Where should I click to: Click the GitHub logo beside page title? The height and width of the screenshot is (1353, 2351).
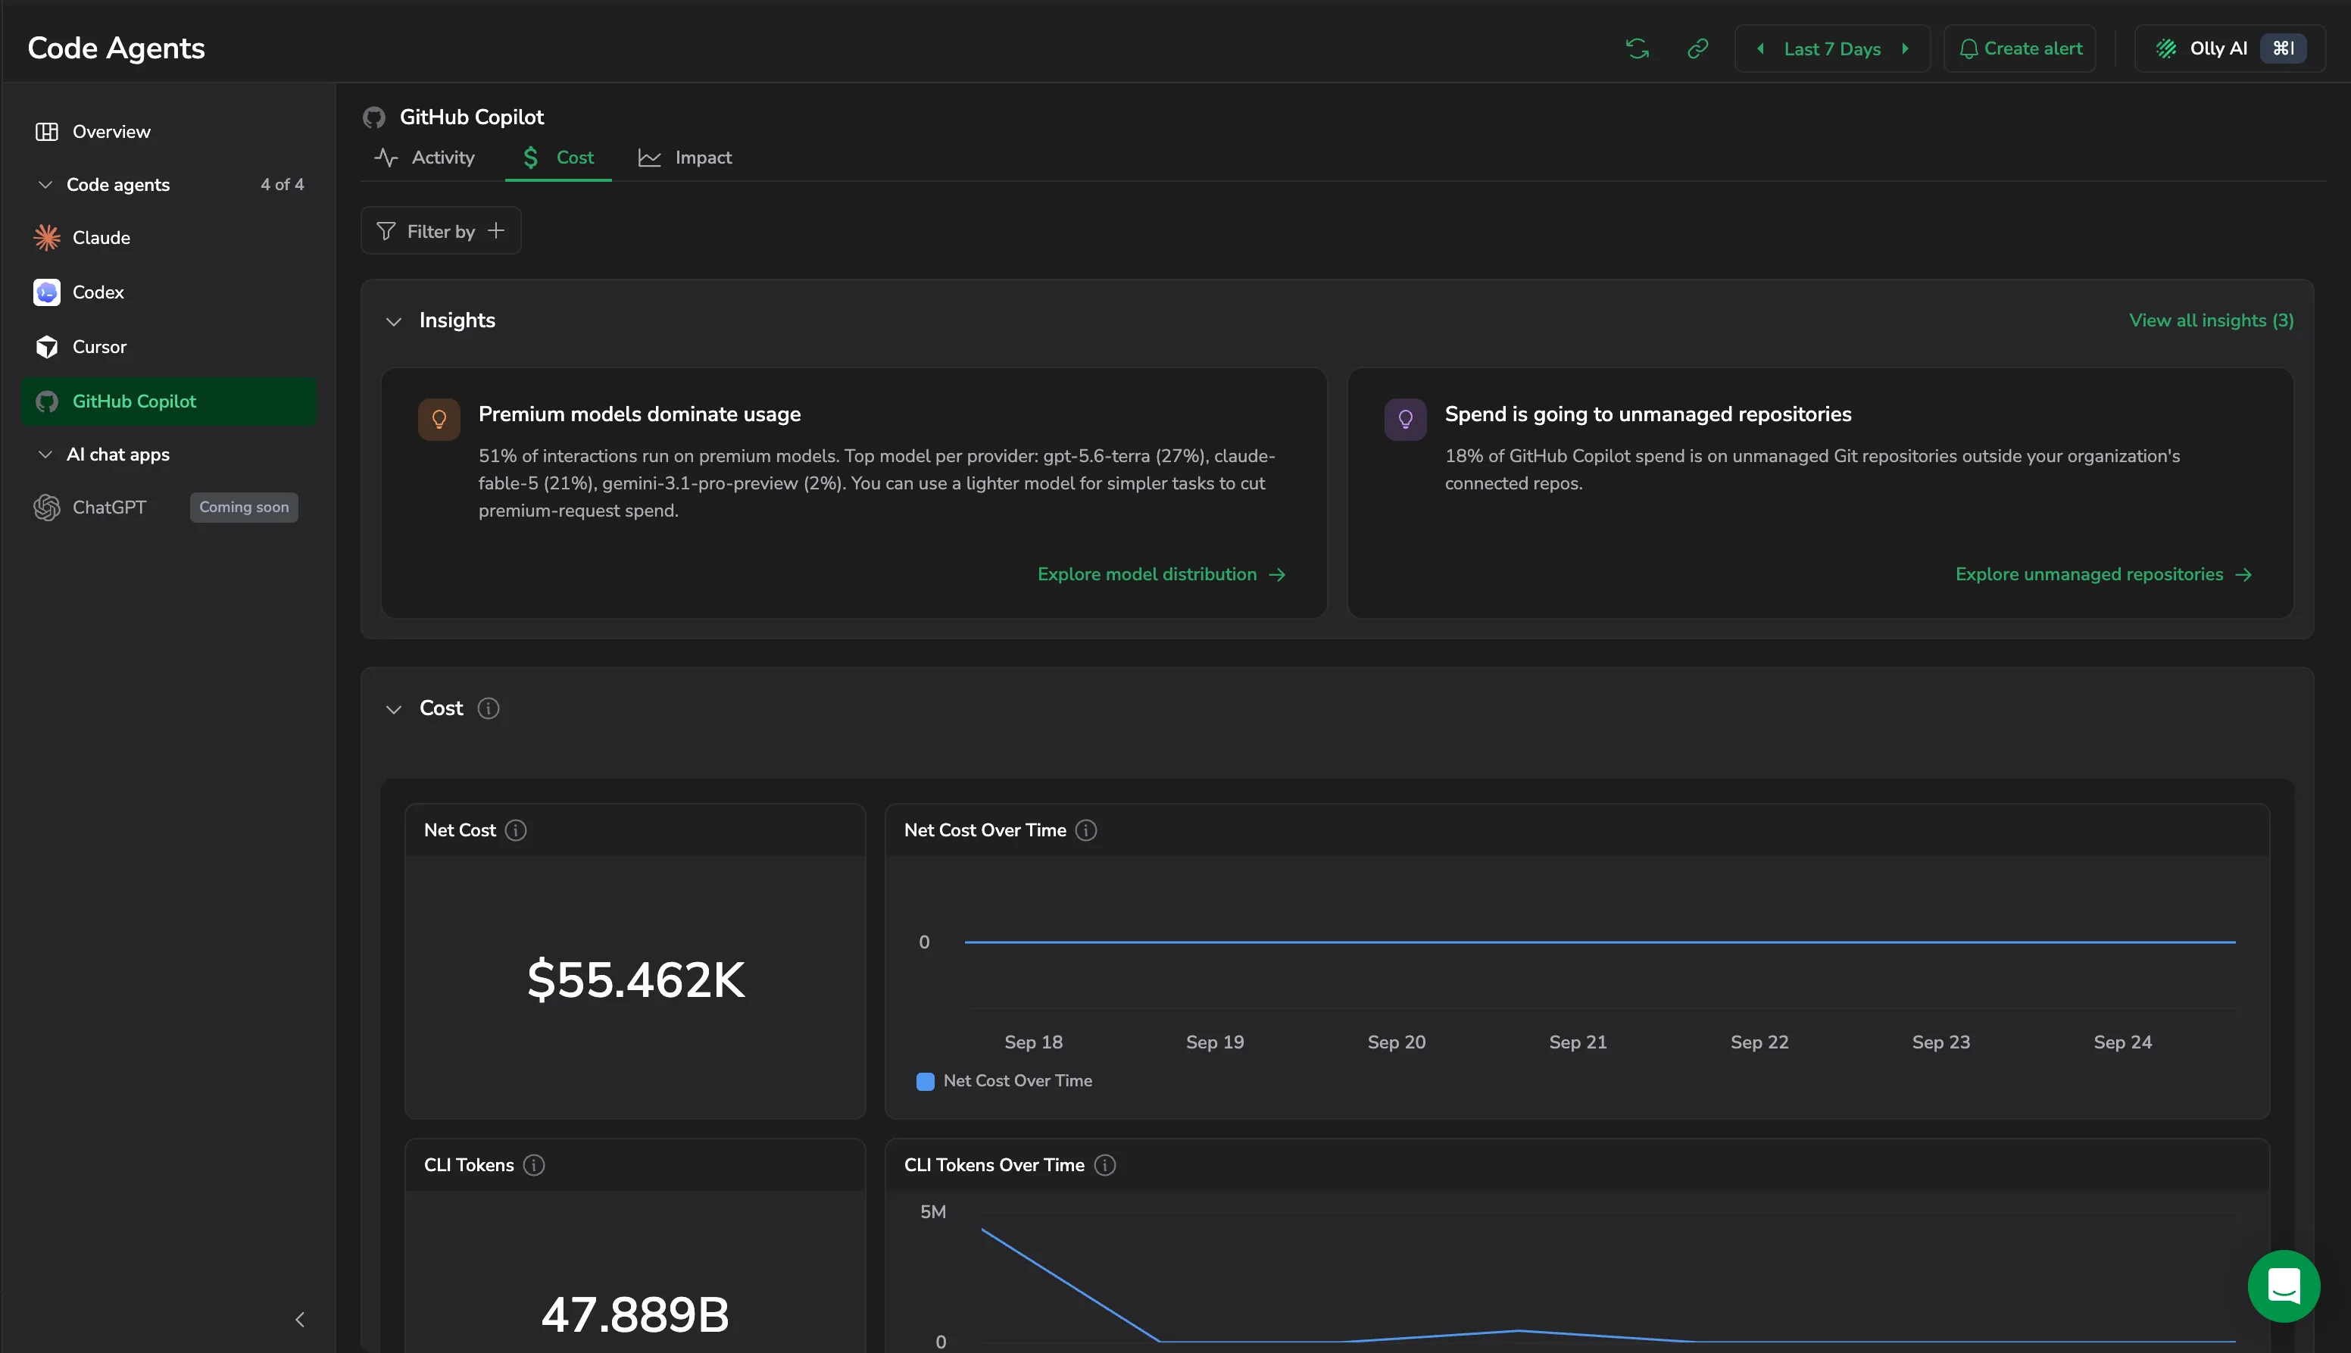374,118
